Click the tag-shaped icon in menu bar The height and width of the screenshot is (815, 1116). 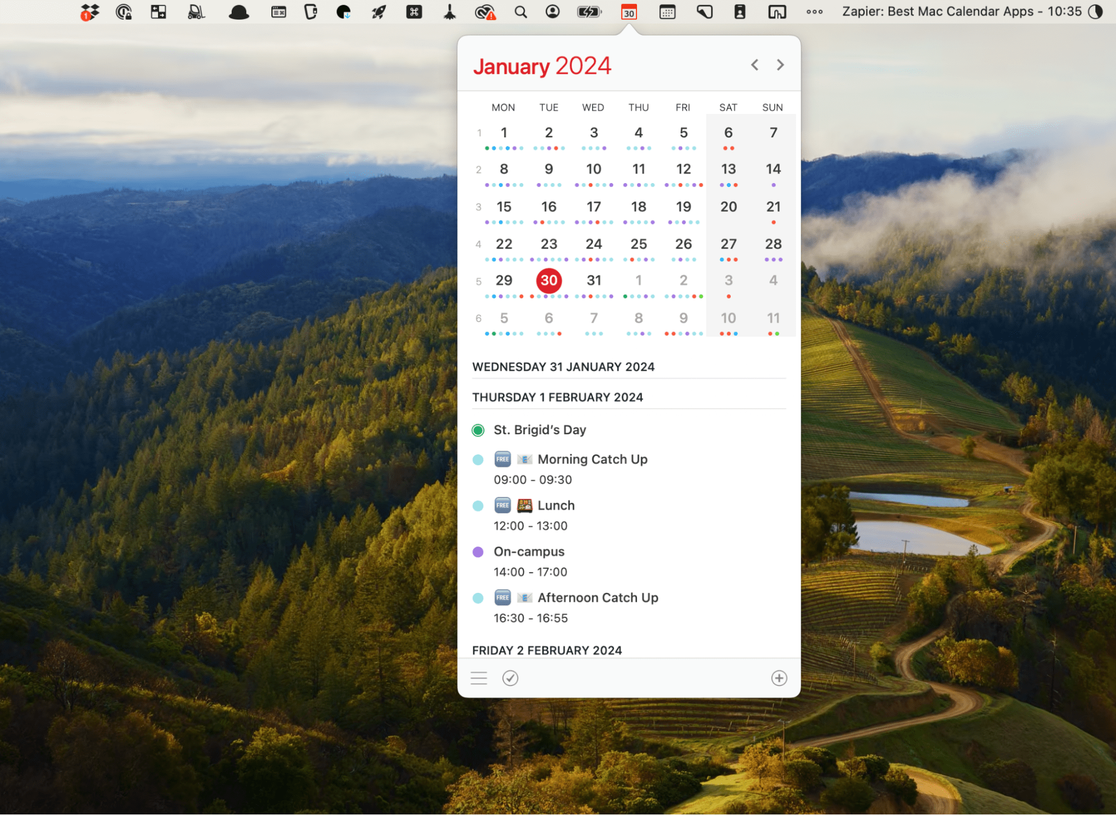click(704, 12)
